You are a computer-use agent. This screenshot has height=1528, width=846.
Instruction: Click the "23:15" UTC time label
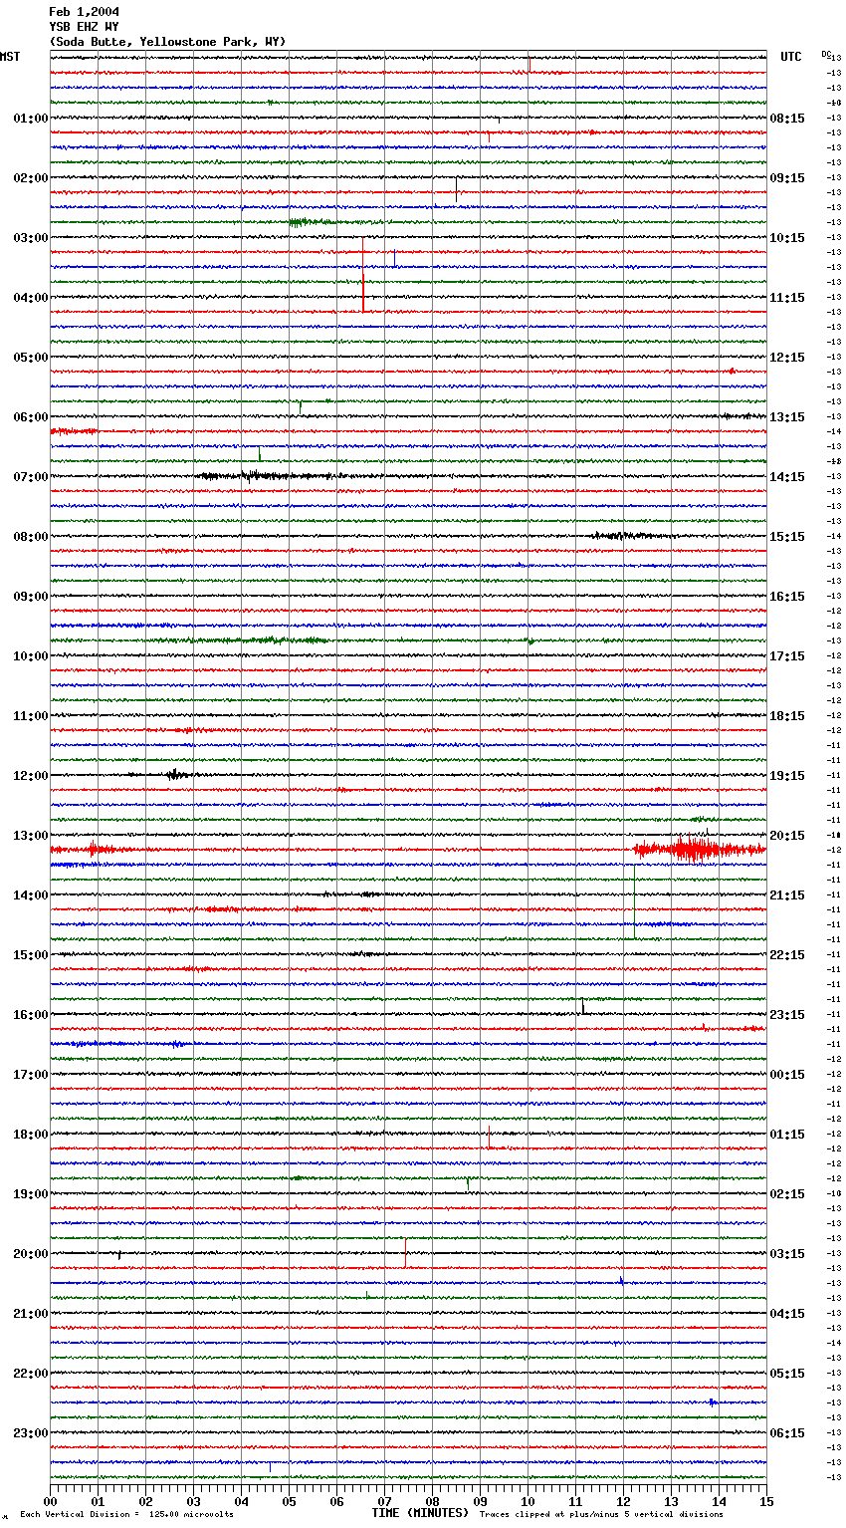pos(787,1015)
